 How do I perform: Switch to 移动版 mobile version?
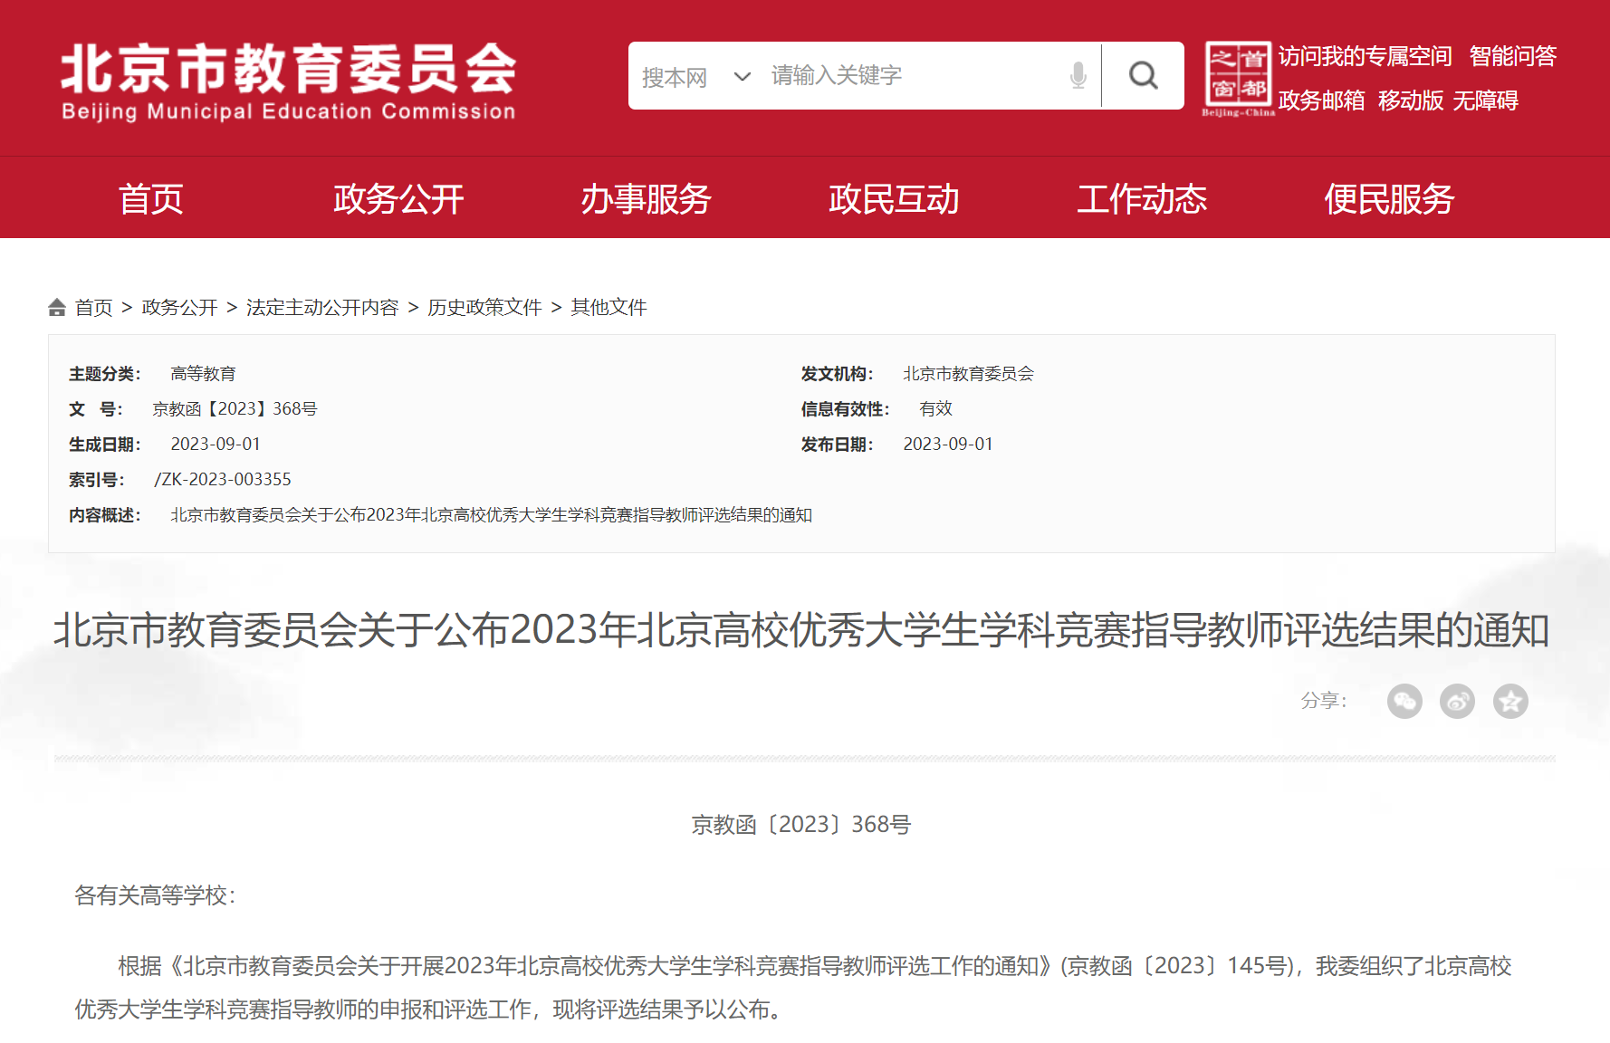click(x=1410, y=100)
